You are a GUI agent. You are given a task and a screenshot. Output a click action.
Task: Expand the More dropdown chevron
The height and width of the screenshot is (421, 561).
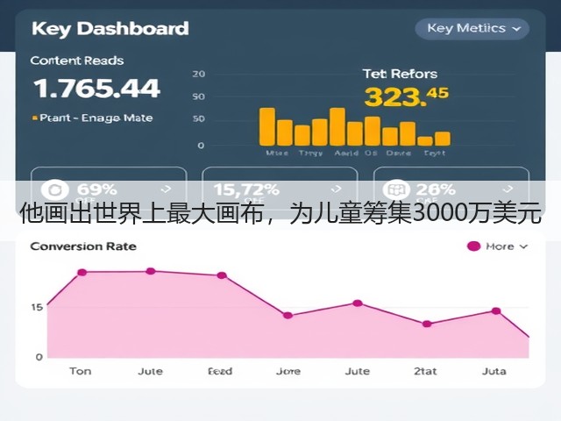[x=523, y=246]
